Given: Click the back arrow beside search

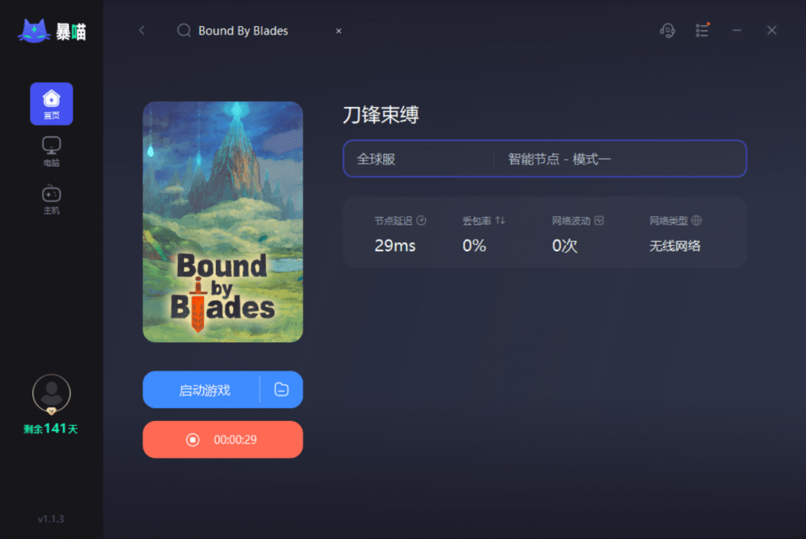Looking at the screenshot, I should coord(142,31).
